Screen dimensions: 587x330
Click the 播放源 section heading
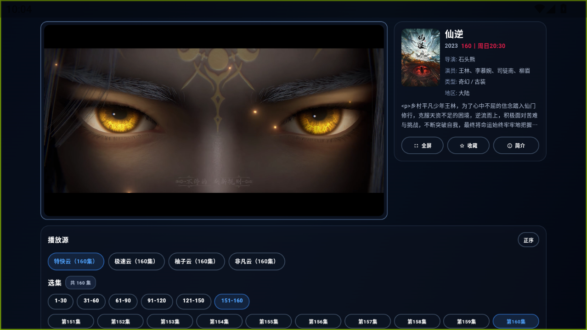(x=58, y=240)
